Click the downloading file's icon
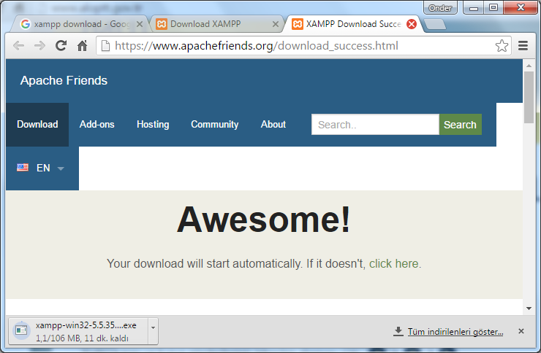541x353 pixels. point(21,330)
